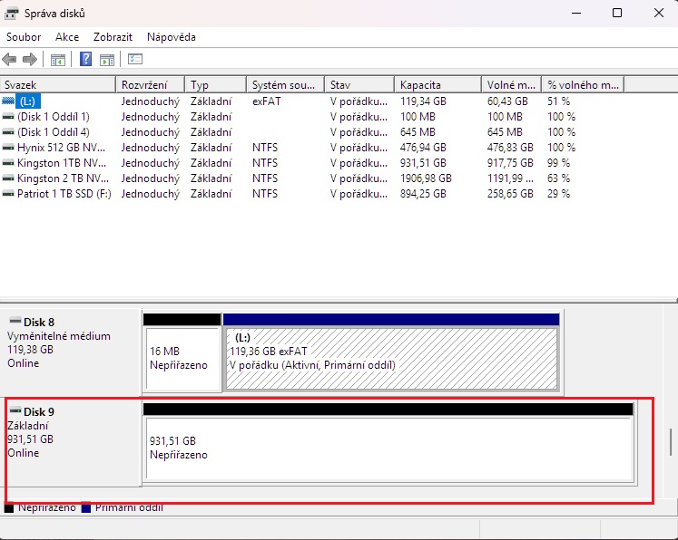Sort by the Typ column header
678x540 pixels.
click(x=216, y=85)
